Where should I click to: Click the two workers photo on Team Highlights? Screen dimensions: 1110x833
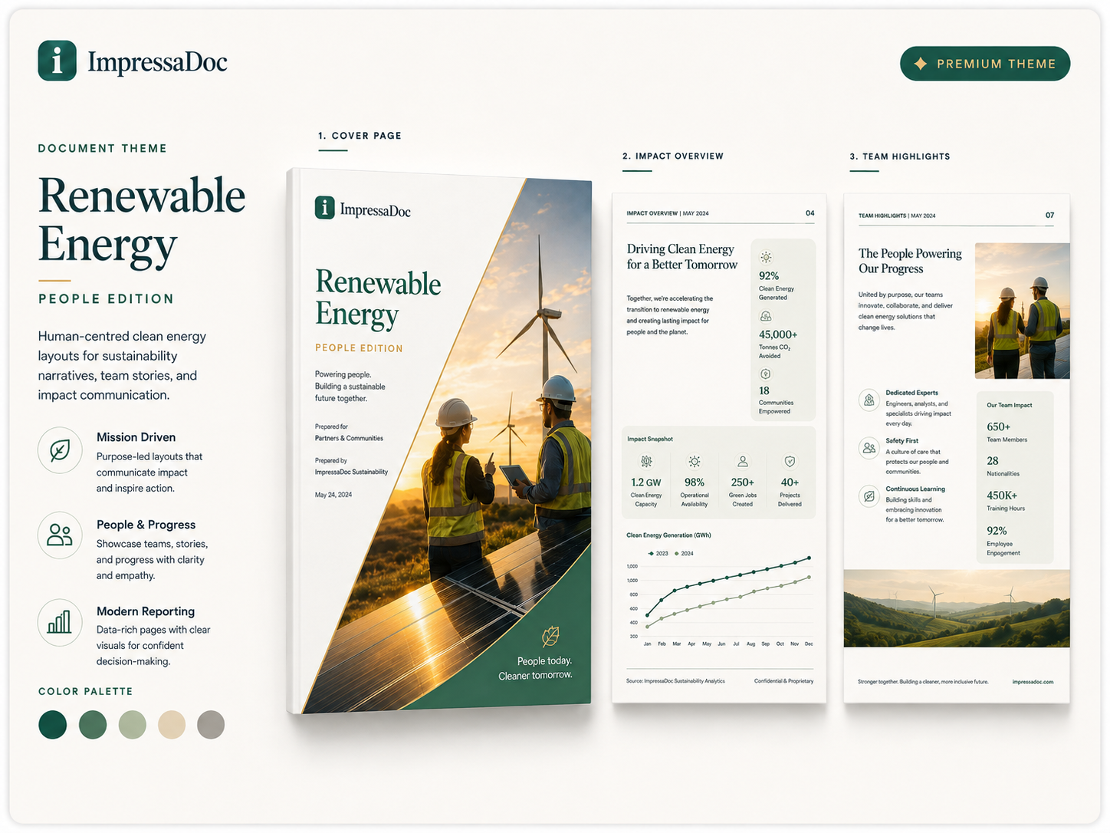pos(1022,311)
